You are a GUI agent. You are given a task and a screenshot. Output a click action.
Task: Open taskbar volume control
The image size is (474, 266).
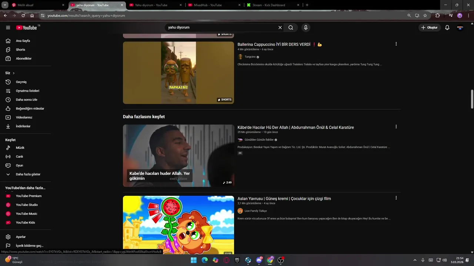(x=444, y=260)
